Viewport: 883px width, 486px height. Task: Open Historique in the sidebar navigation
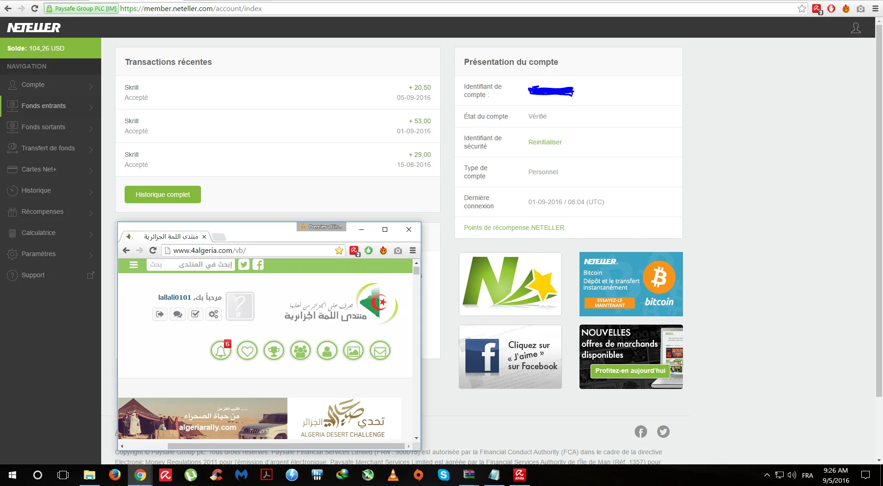(51, 191)
